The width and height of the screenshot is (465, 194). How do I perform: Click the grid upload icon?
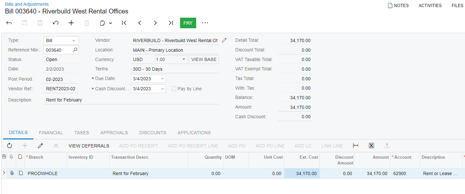click(x=387, y=146)
